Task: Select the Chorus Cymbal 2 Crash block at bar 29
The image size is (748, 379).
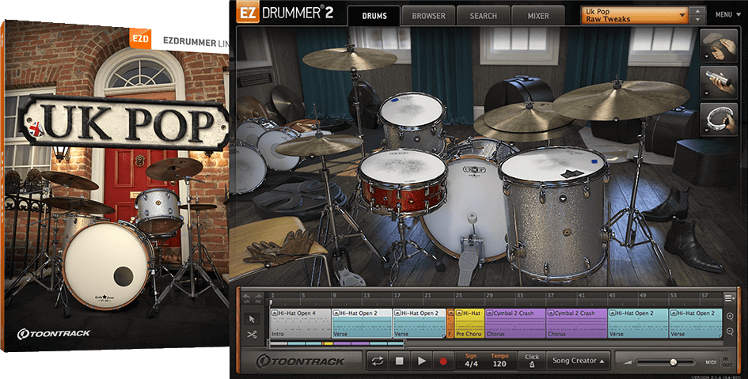Action: (x=514, y=324)
